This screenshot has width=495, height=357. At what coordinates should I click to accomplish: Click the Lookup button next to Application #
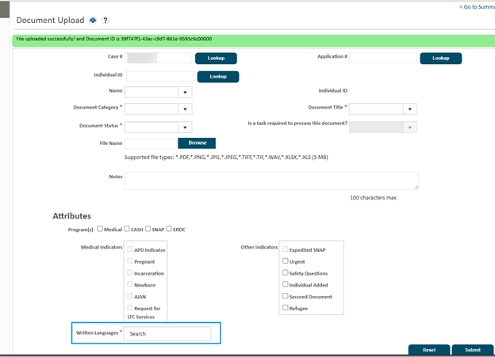click(x=441, y=59)
